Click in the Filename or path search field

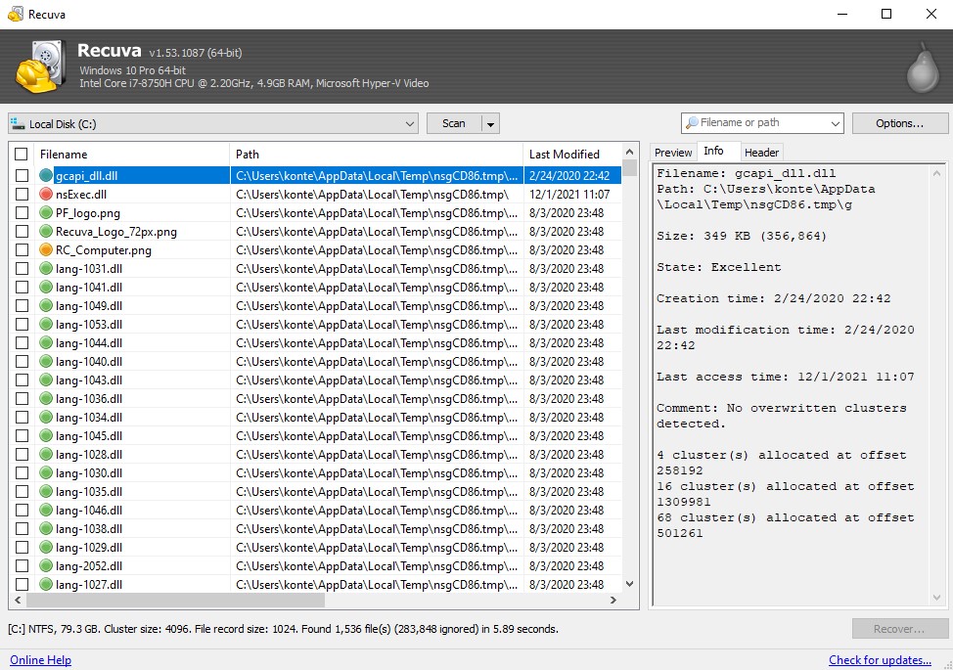click(x=763, y=122)
